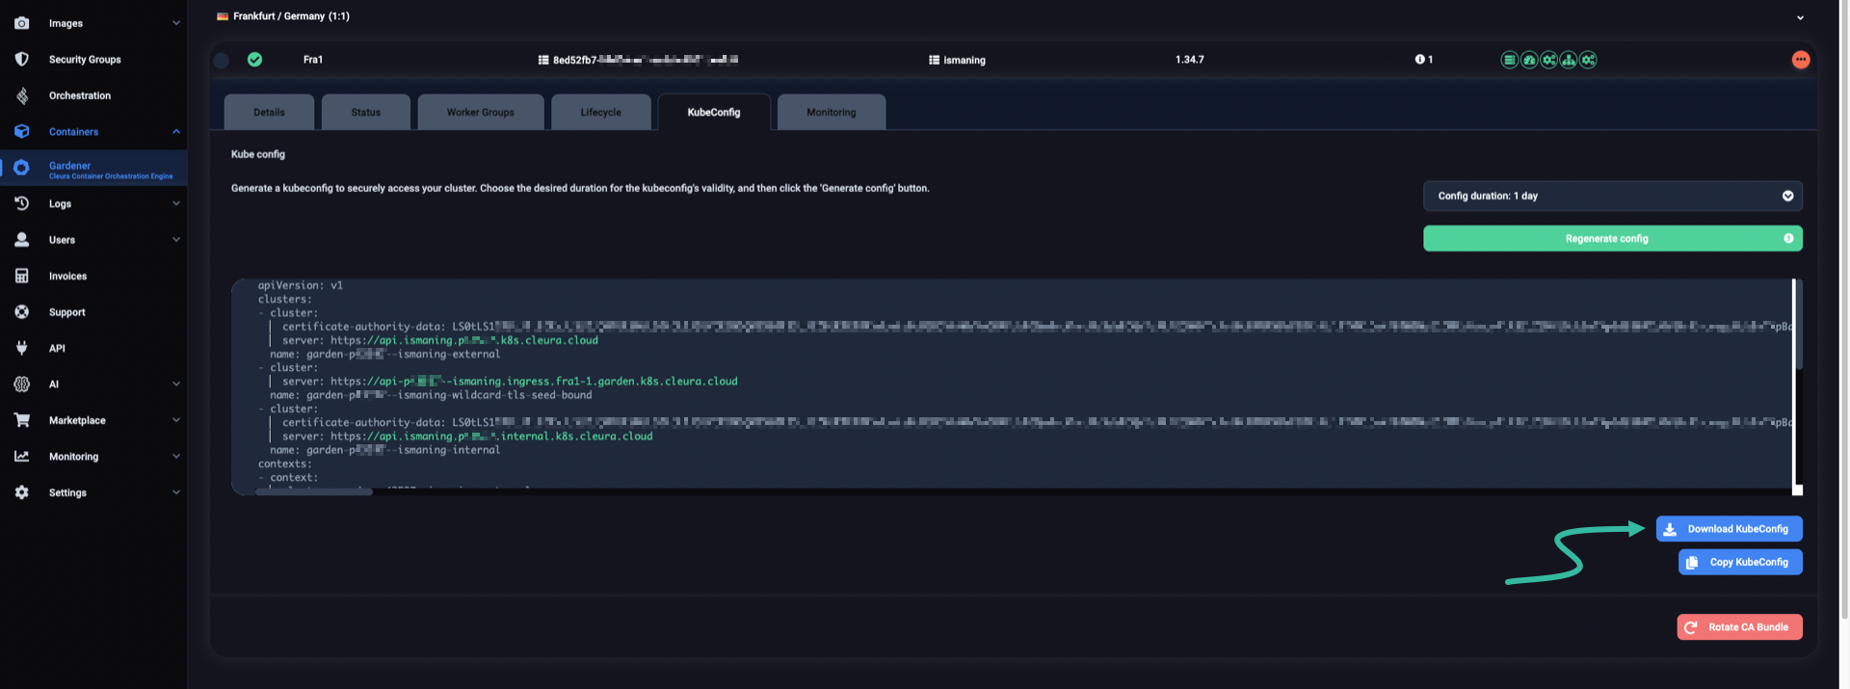Open the Worker Groups tab
Viewport: 1850px width, 689px height.
pyautogui.click(x=480, y=112)
